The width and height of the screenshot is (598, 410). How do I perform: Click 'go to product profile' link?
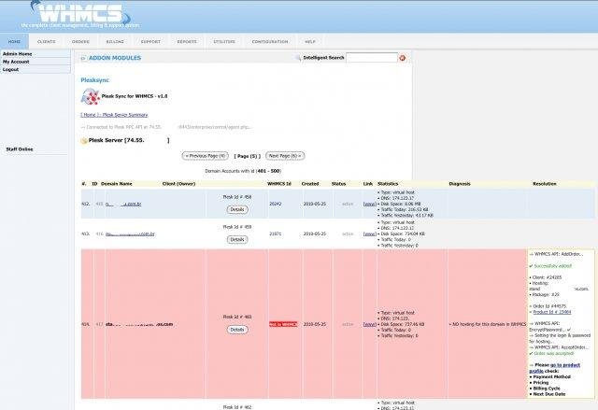point(554,368)
